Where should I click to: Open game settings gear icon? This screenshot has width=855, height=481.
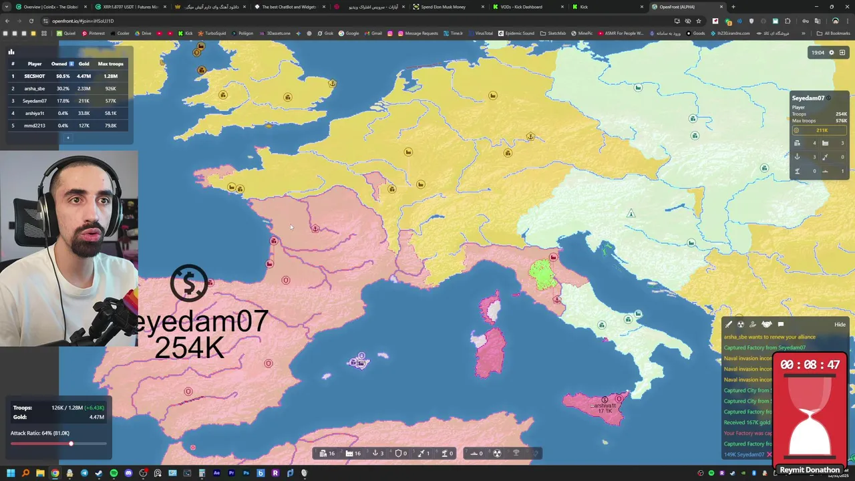pos(832,53)
